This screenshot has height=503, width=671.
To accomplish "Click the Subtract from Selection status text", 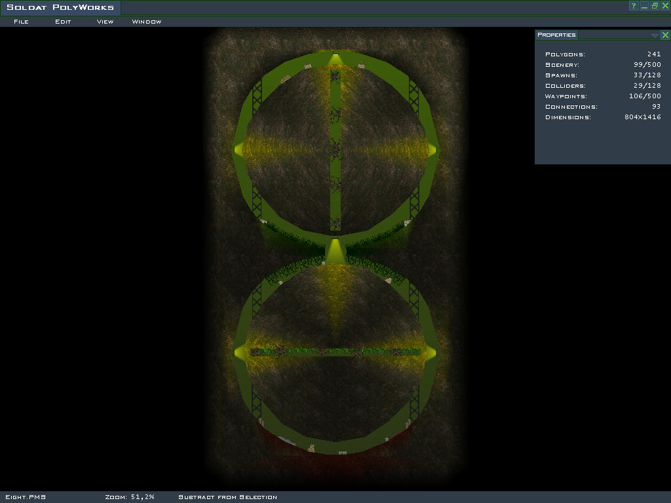I will coord(227,497).
